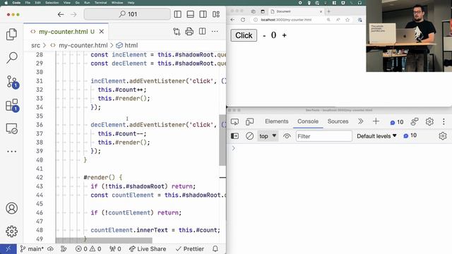Click the src breadcrumb segment
452x254 pixels.
coord(36,45)
